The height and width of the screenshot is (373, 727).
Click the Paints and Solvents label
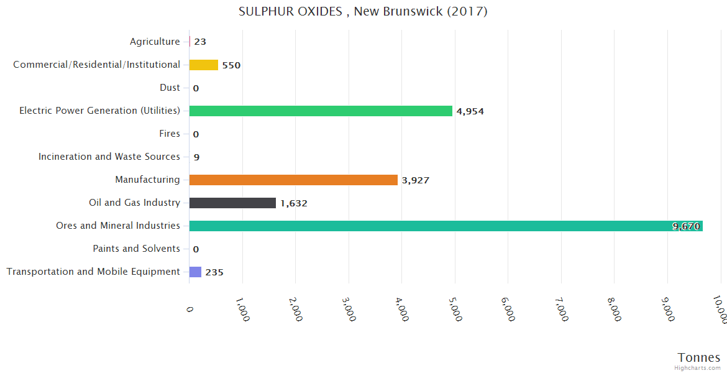coord(136,249)
